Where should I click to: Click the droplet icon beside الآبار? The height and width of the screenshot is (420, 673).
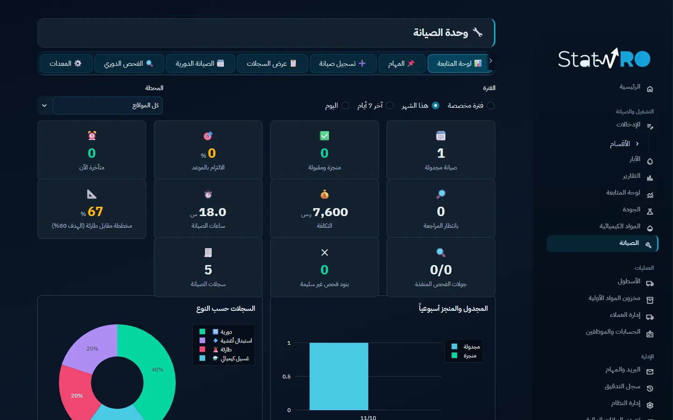[x=650, y=161]
